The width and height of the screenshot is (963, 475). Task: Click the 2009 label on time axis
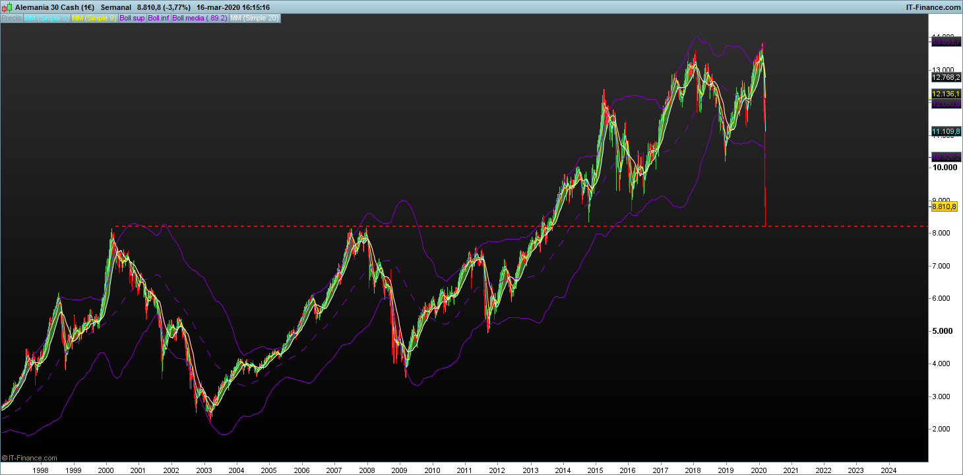tap(399, 470)
